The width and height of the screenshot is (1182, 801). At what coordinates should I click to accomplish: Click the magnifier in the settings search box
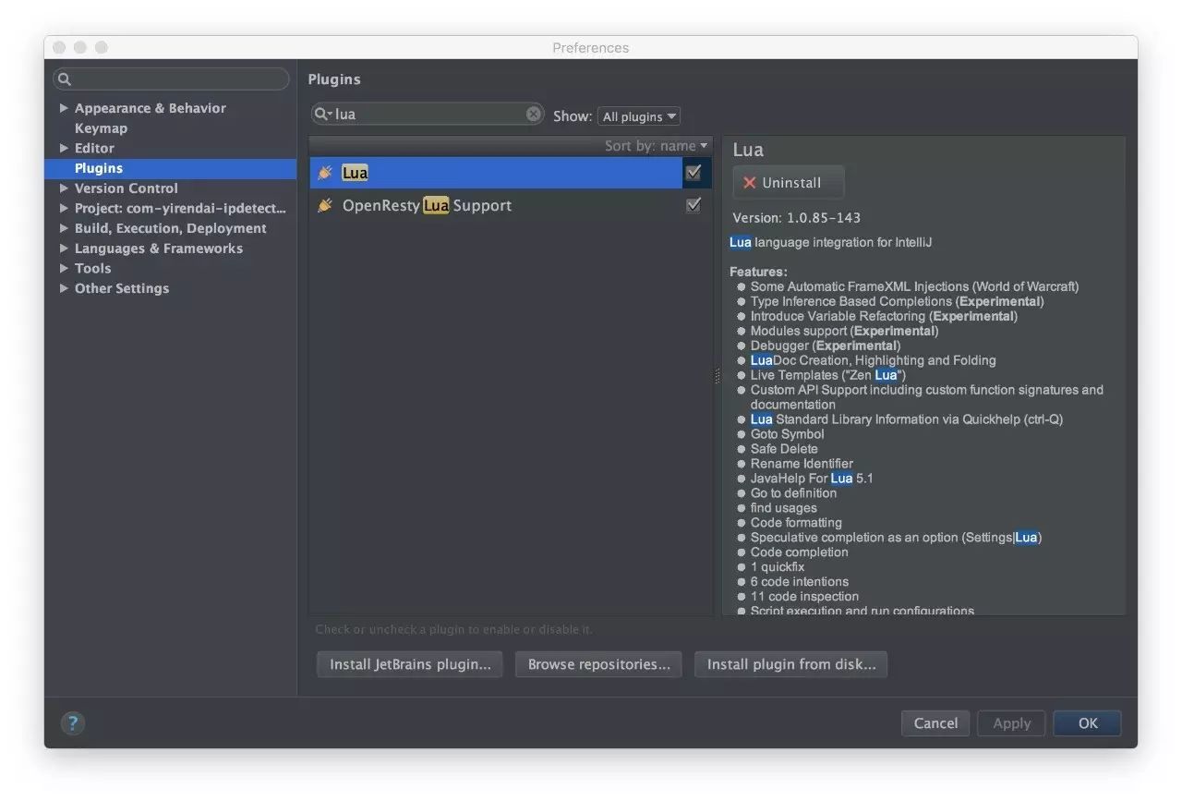(x=65, y=79)
